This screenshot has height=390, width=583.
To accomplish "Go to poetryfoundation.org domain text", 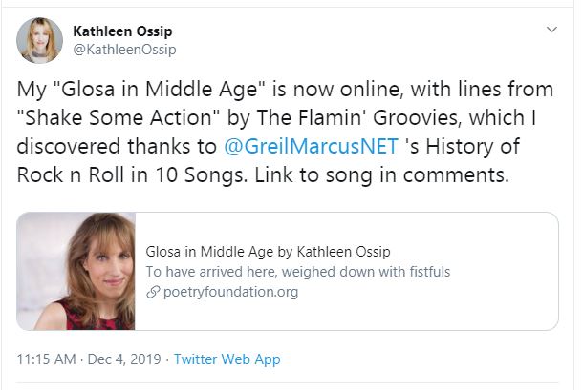I will (228, 292).
